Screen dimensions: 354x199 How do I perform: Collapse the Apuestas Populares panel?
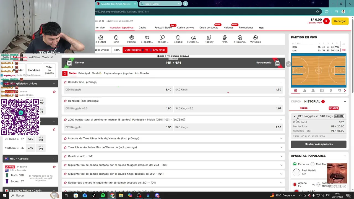[x=345, y=156]
